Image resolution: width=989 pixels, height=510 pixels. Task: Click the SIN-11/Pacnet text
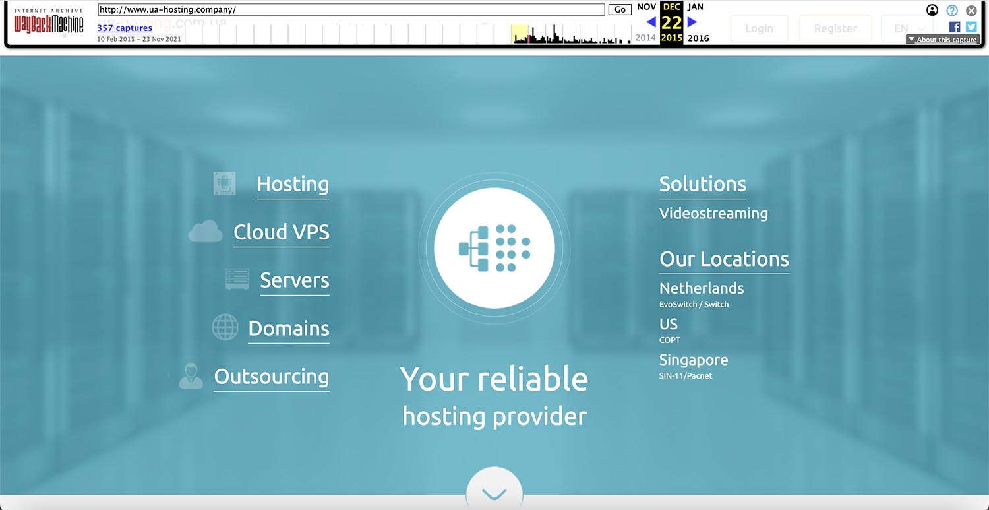686,376
